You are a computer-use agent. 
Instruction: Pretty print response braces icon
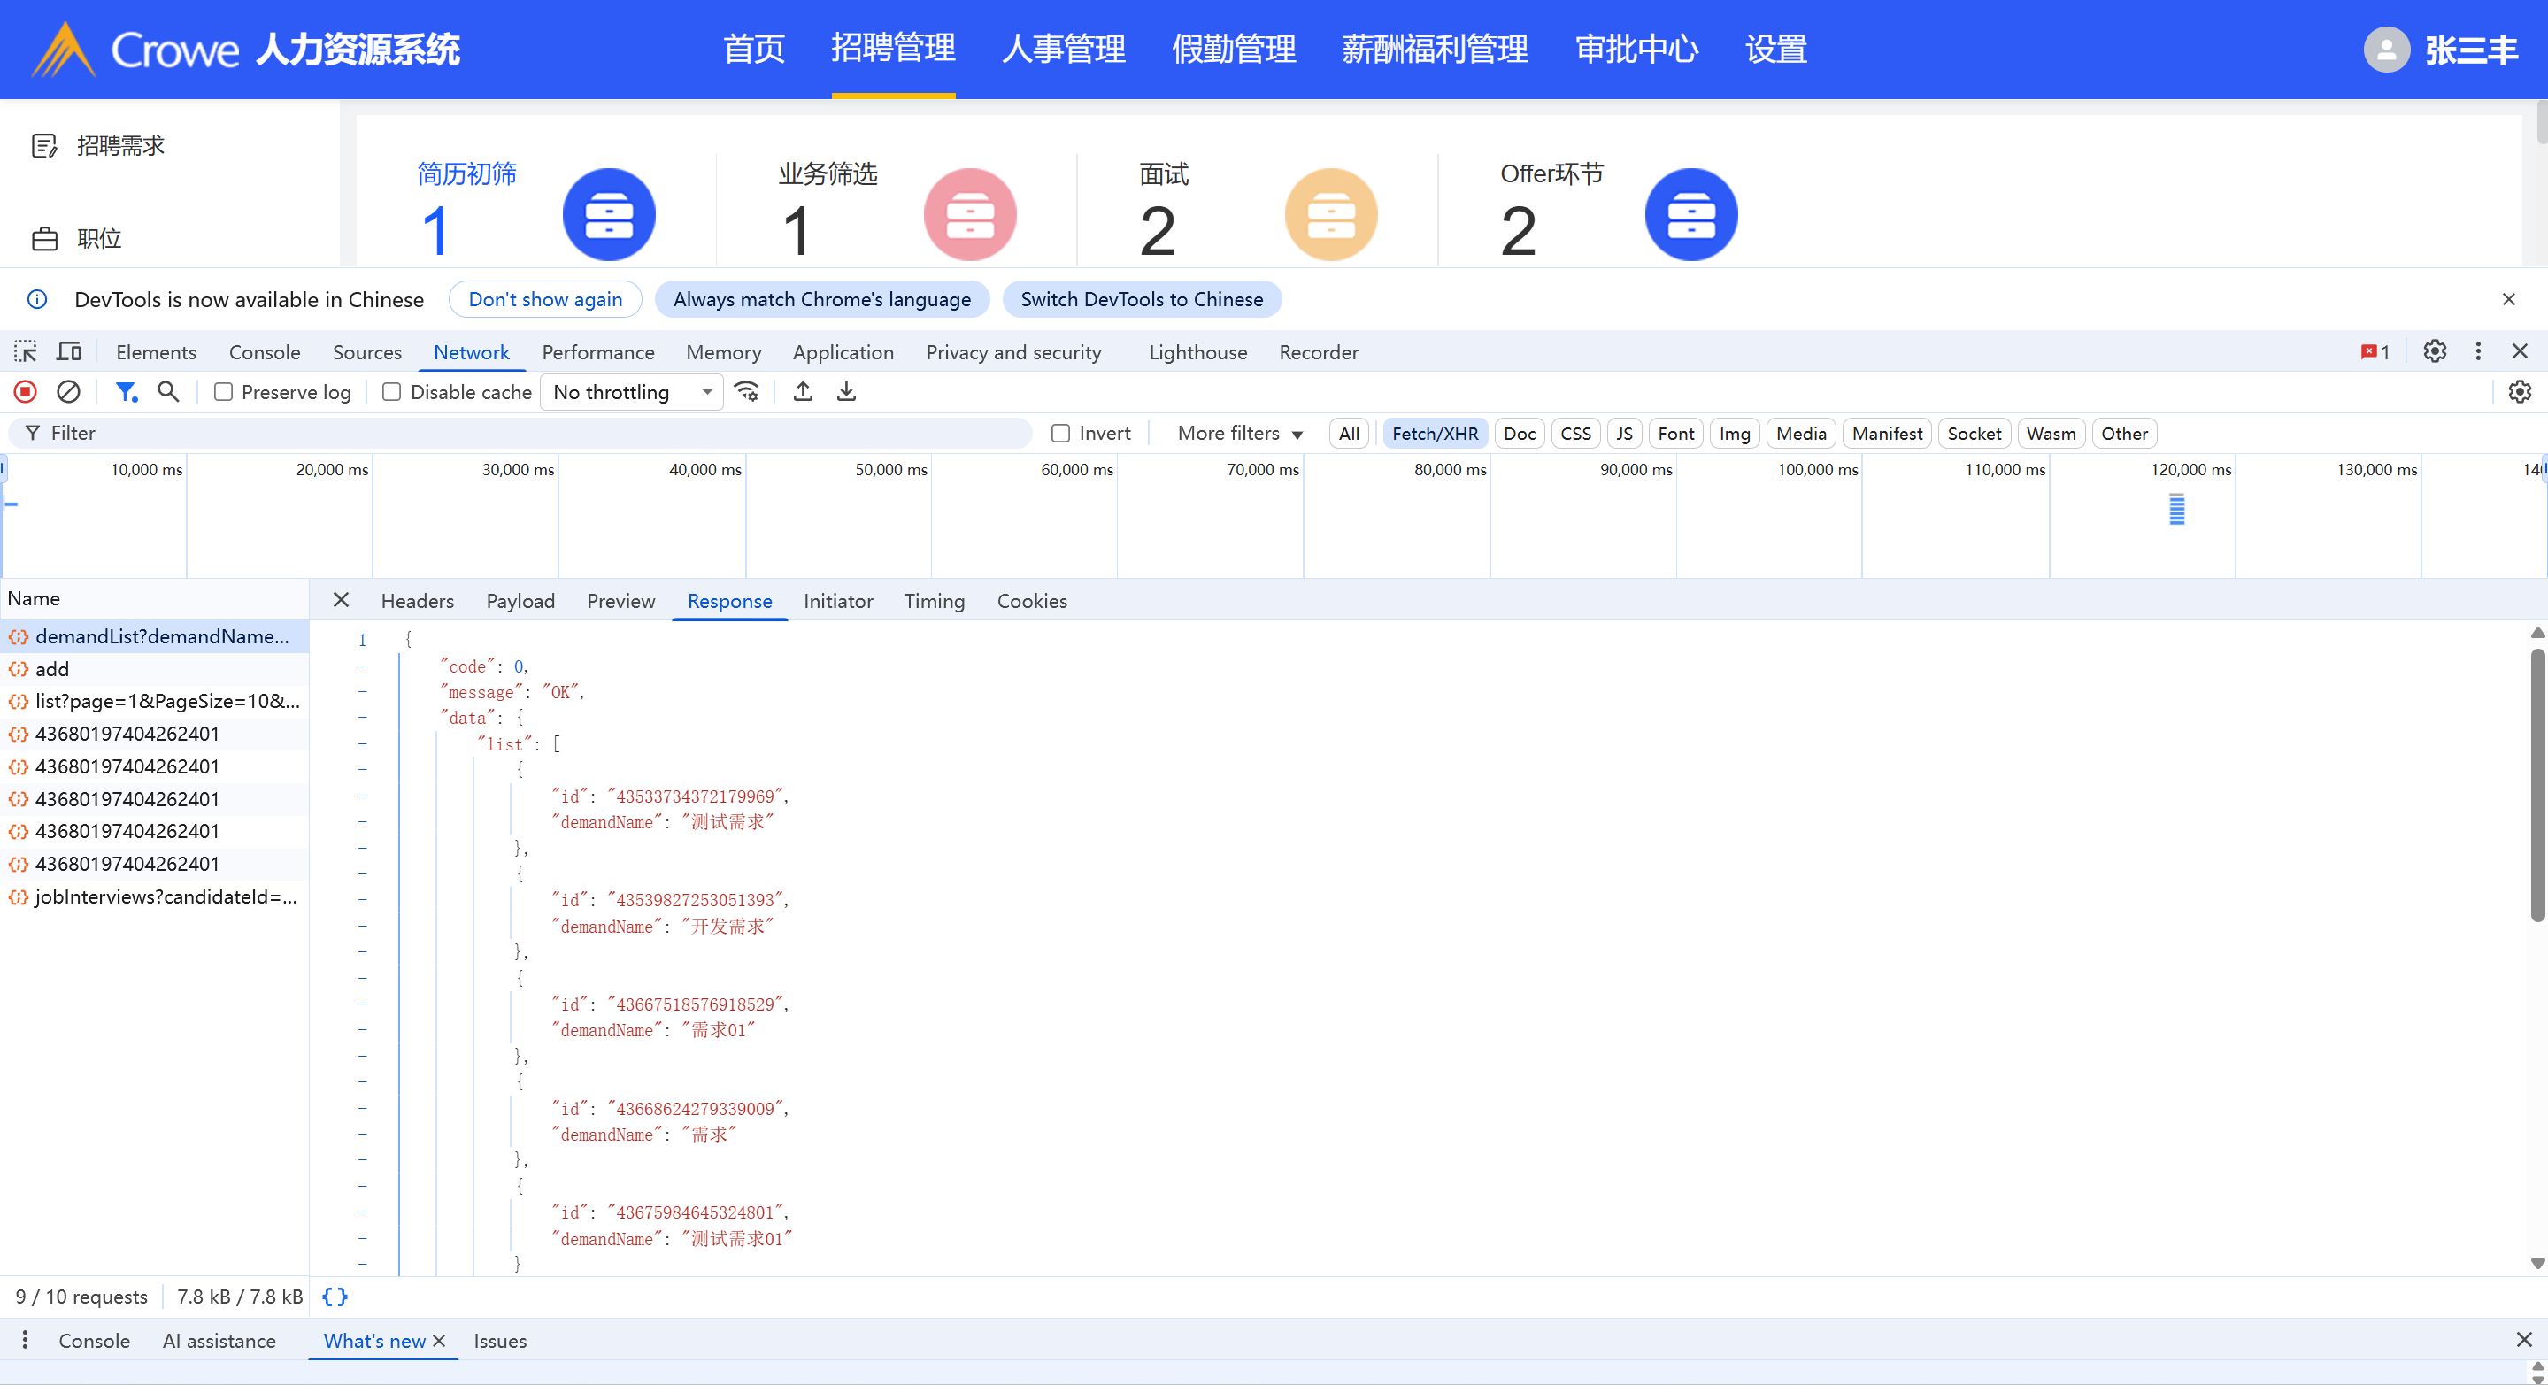pos(335,1297)
